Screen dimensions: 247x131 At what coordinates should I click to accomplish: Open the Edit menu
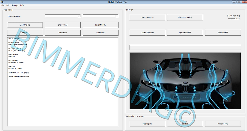(x=8, y=5)
